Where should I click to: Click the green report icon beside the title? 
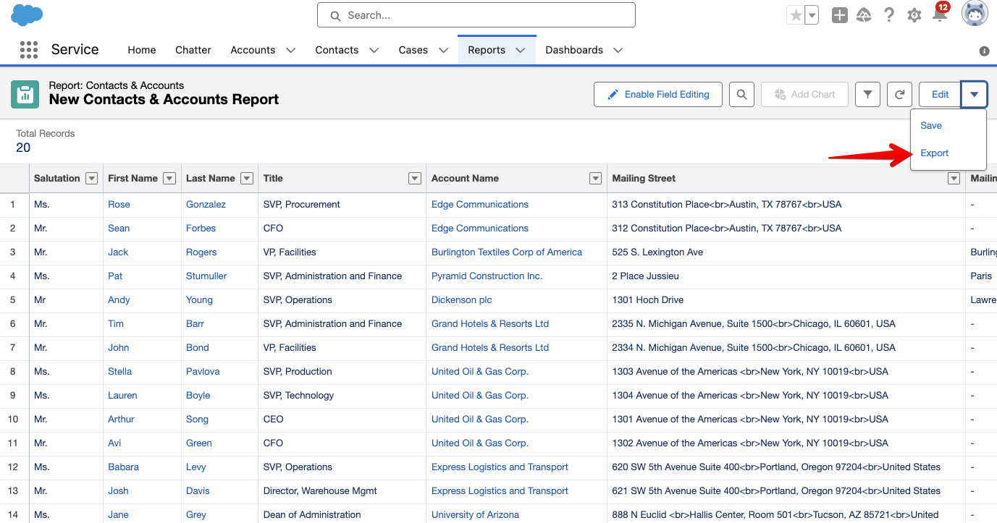pos(25,94)
